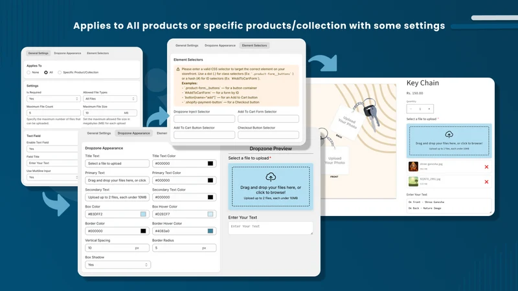Click the Add To Cart Form Selector field
The height and width of the screenshot is (291, 518).
coord(268,118)
